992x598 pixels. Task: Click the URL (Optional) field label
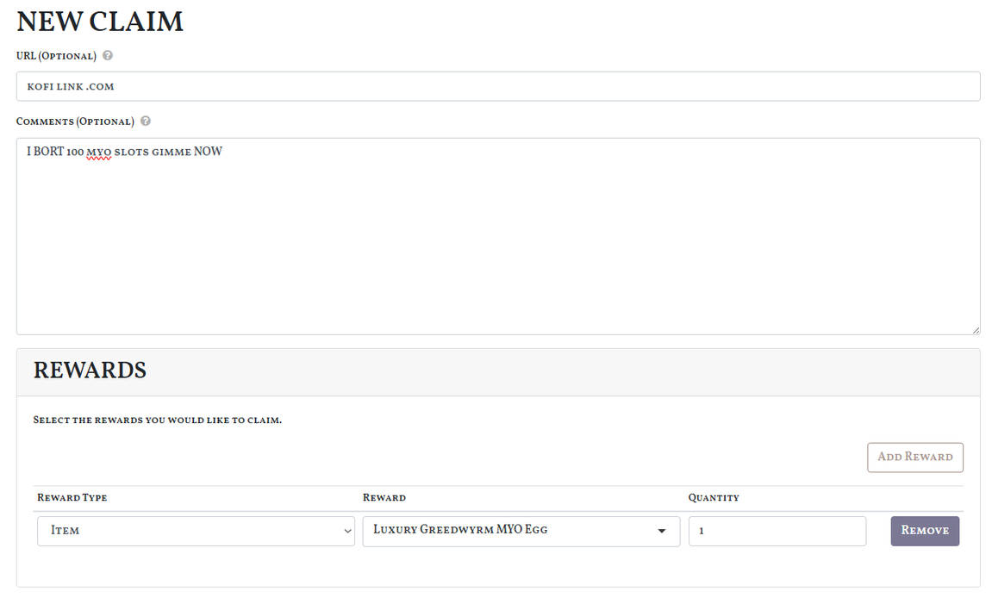point(56,56)
